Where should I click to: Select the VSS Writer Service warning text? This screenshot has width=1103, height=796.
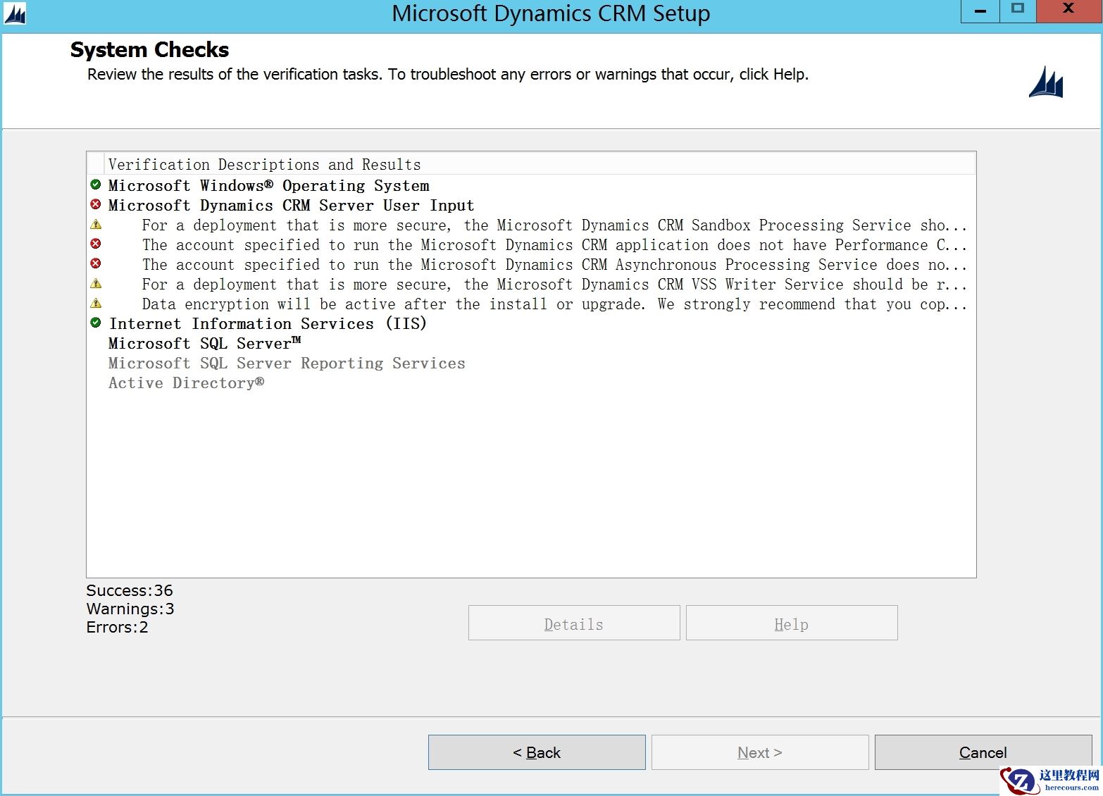(554, 284)
